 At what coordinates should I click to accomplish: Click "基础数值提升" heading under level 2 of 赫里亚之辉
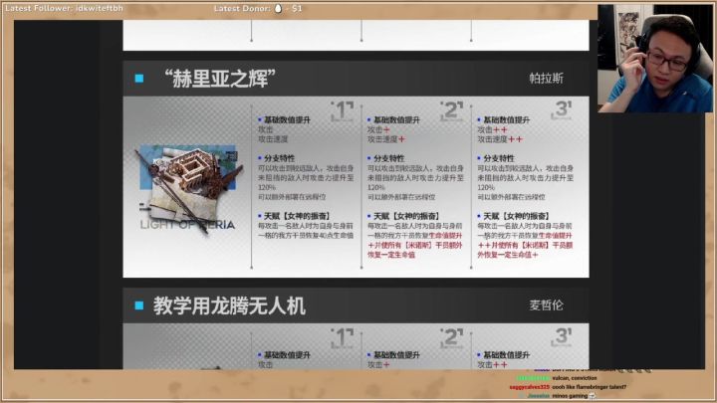point(396,119)
